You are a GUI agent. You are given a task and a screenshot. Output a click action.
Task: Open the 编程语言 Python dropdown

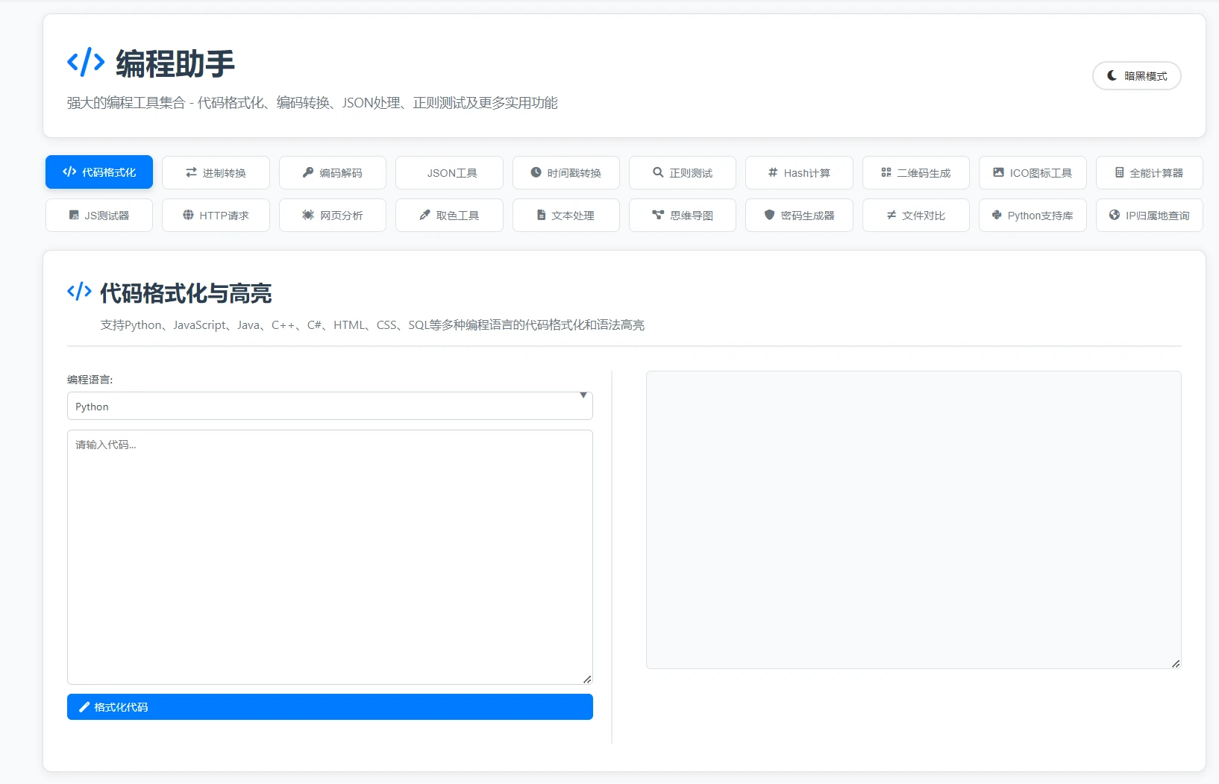[329, 407]
